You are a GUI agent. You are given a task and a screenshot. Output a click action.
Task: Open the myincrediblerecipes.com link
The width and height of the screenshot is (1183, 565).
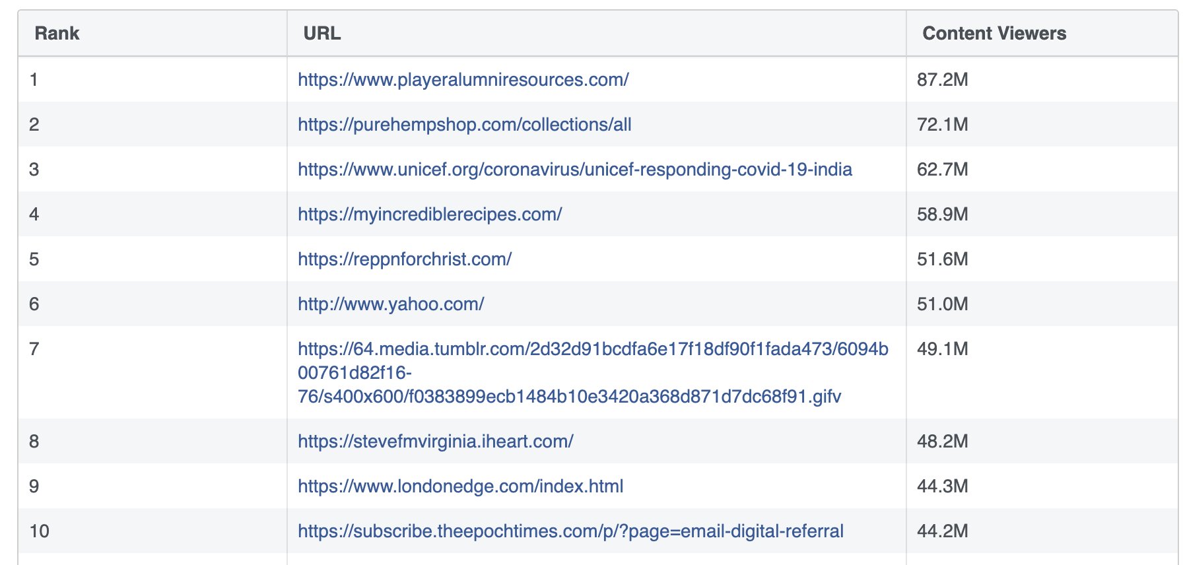430,215
